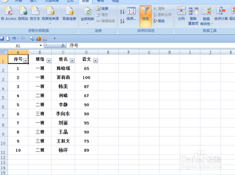Select cell containing 窦莉莉

63,77
